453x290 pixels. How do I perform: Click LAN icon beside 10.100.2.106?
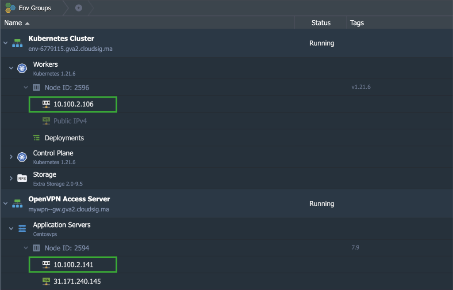click(46, 104)
